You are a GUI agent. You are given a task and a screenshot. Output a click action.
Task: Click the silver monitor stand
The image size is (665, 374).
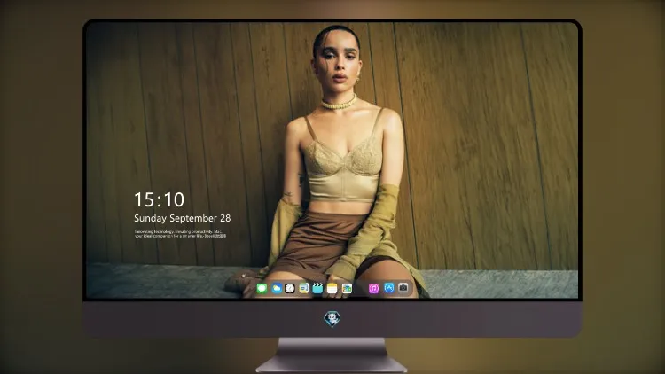coord(332,355)
